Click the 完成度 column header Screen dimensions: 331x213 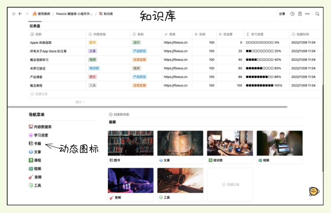(x=230, y=34)
